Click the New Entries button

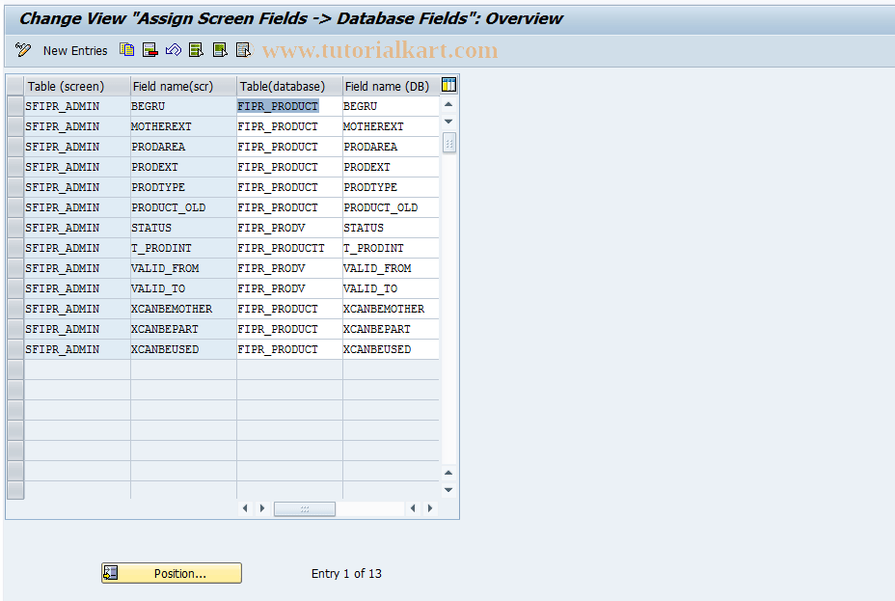pos(75,50)
